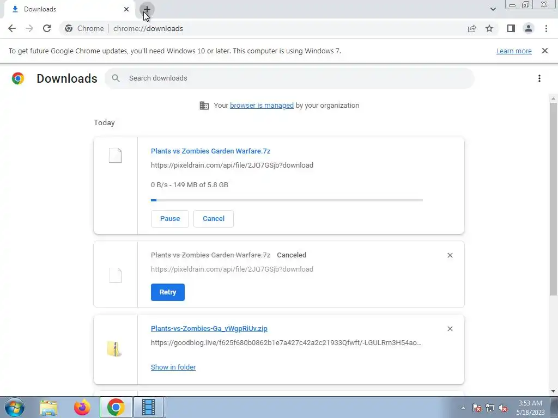Click the zip archive file icon
The image size is (558, 418).
point(114,349)
